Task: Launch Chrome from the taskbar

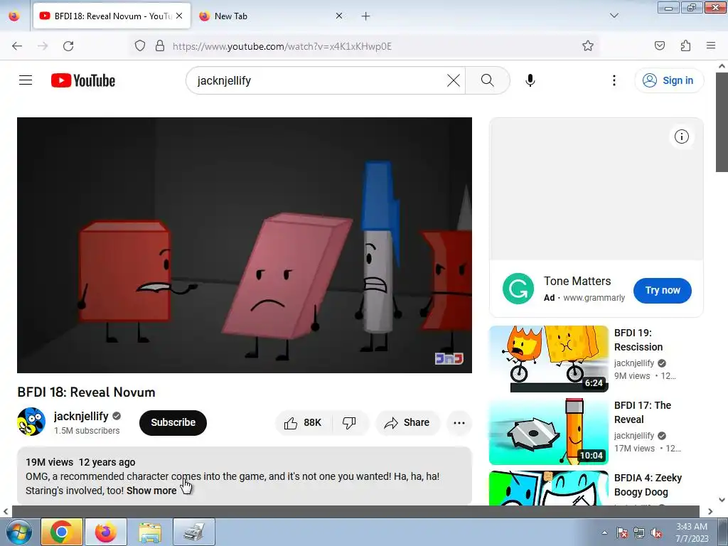Action: point(62,532)
